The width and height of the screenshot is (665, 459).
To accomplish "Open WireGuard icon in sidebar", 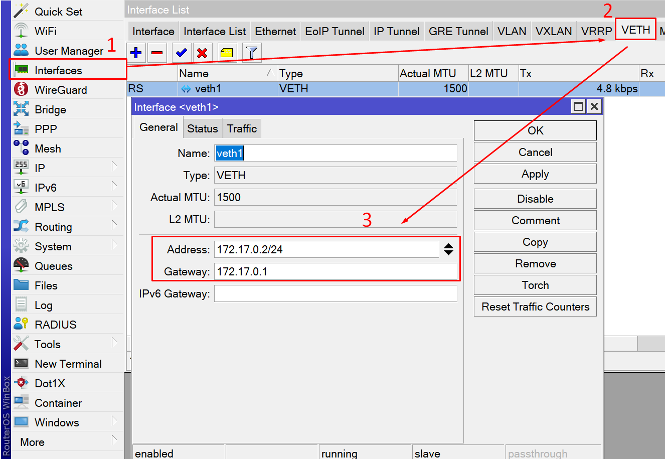I will click(21, 89).
